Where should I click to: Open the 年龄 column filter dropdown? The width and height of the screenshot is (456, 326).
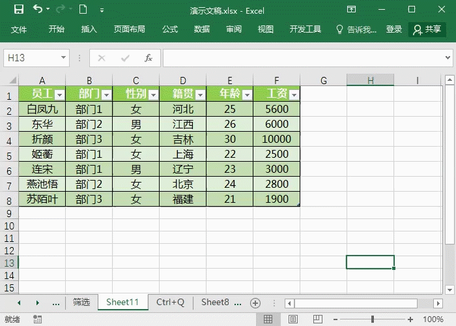coord(247,95)
